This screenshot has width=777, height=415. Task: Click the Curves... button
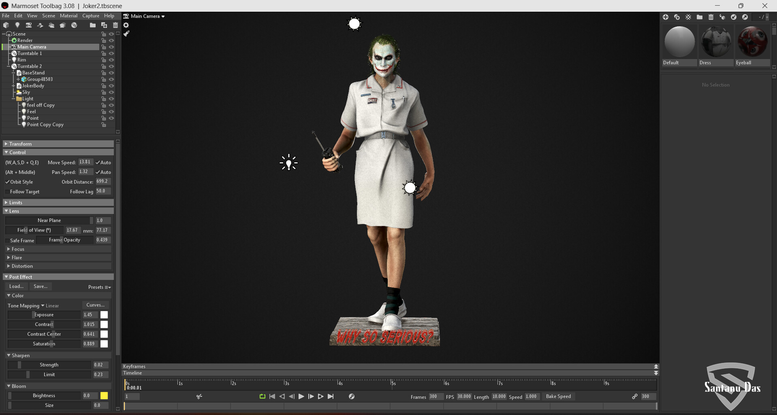pos(95,305)
